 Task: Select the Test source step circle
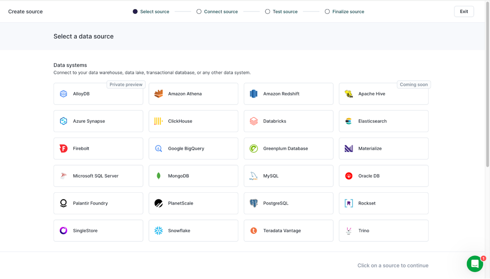tap(268, 11)
